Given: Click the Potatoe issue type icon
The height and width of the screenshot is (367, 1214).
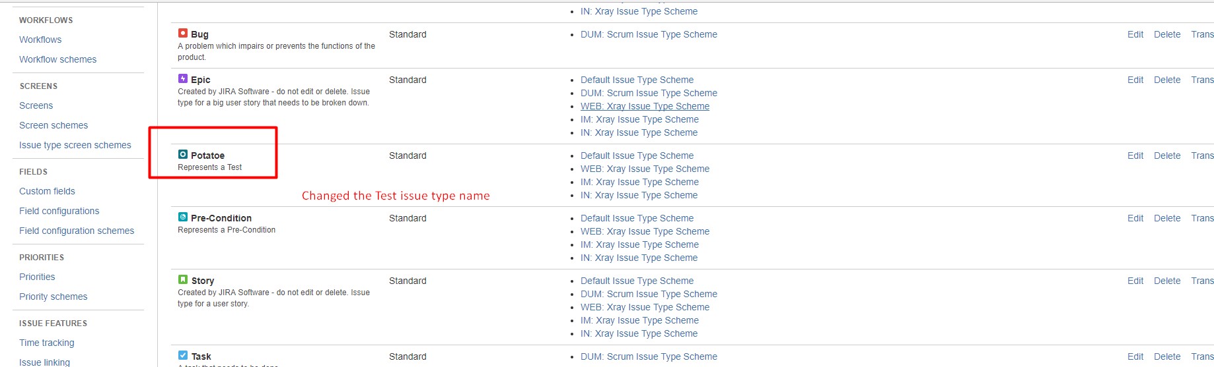Looking at the screenshot, I should coord(183,154).
